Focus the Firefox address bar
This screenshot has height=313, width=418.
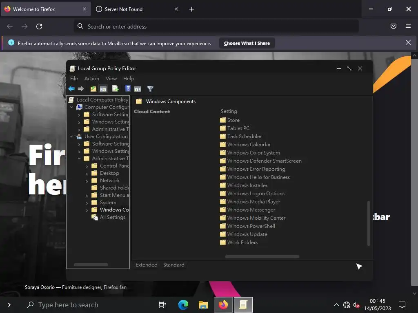216,26
